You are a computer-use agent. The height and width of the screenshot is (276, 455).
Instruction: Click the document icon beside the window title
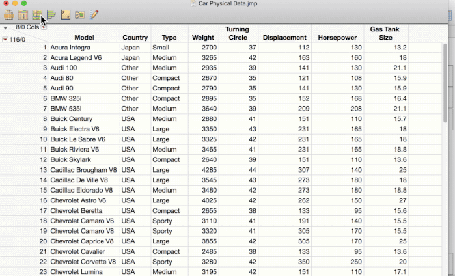pos(193,3)
